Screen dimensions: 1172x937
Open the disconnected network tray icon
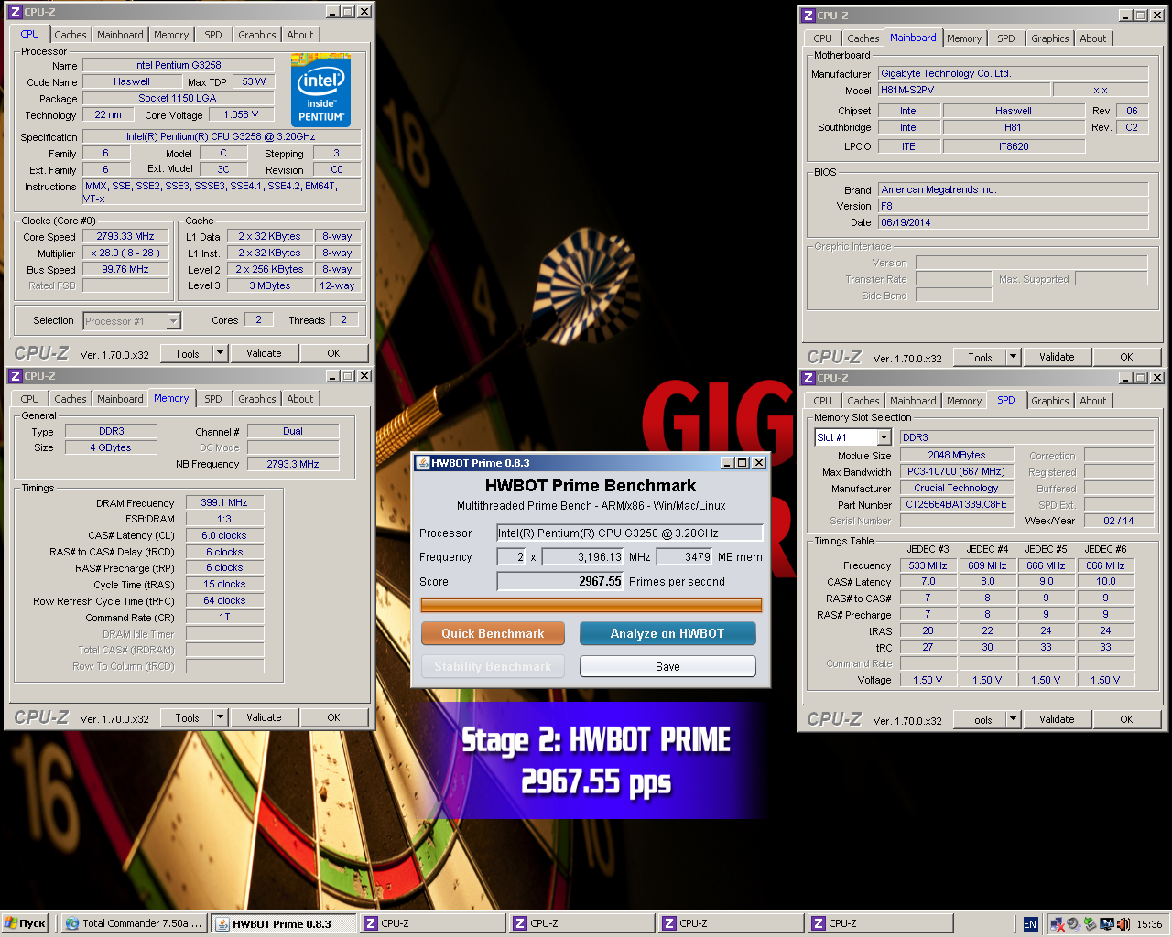click(x=1058, y=924)
